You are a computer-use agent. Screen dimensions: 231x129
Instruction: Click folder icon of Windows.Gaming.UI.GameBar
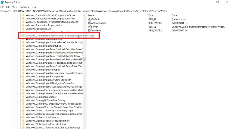click(x=23, y=97)
